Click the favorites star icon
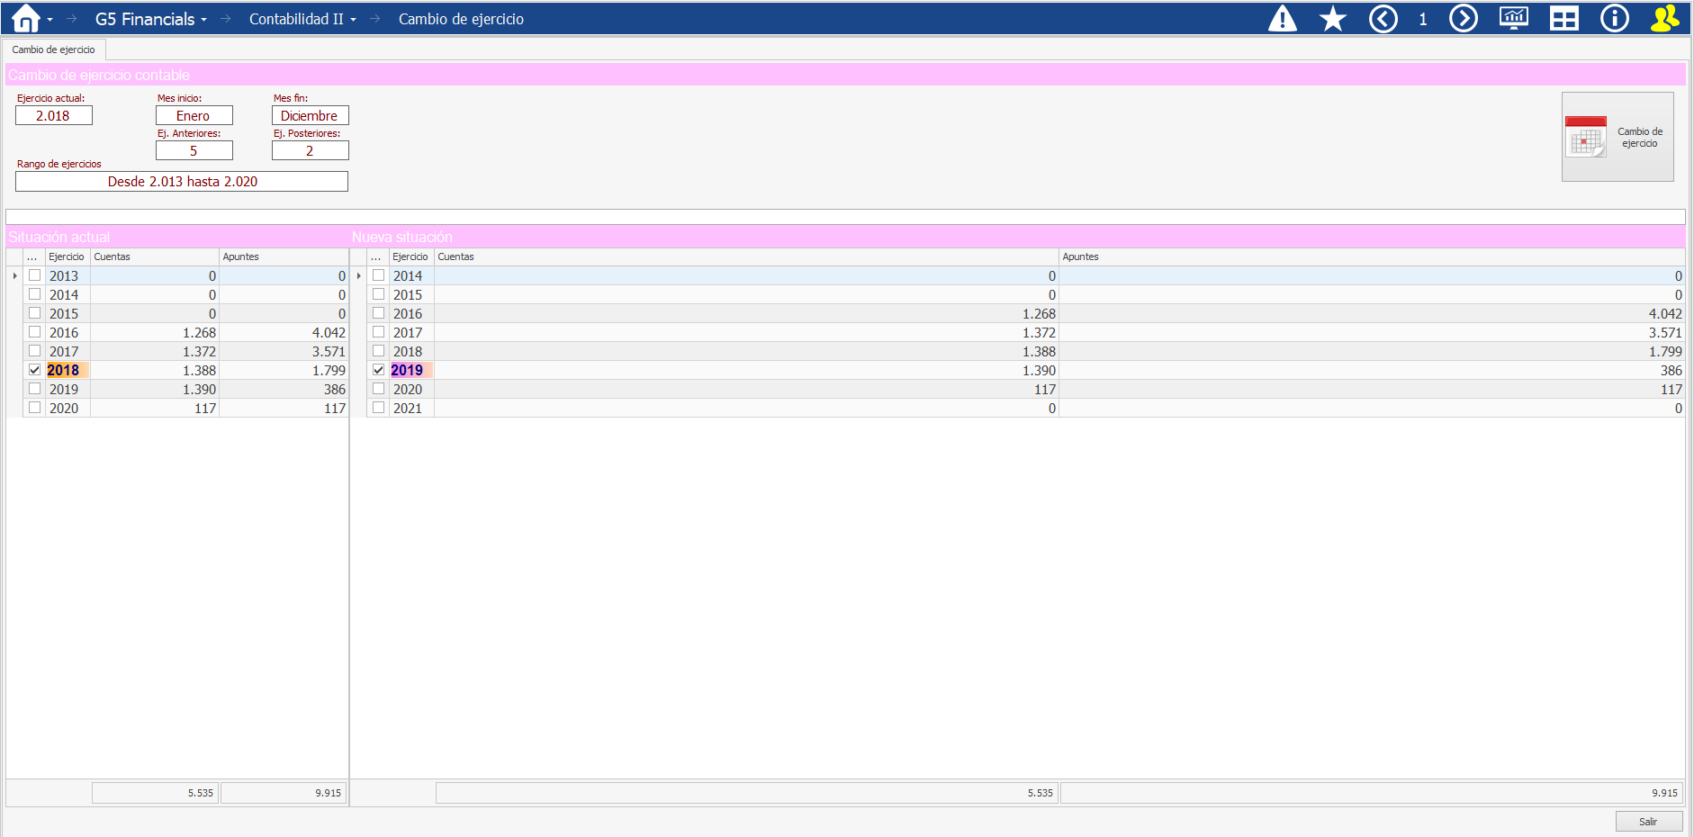 coord(1332,19)
